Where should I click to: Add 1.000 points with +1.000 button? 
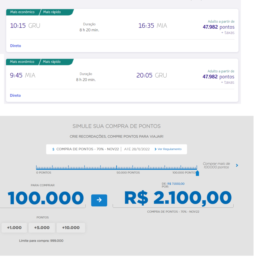[x=14, y=227]
